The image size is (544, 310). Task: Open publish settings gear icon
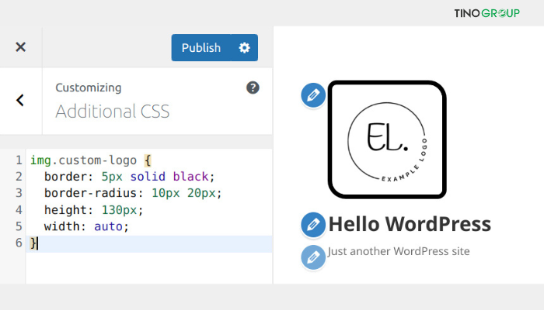click(244, 48)
